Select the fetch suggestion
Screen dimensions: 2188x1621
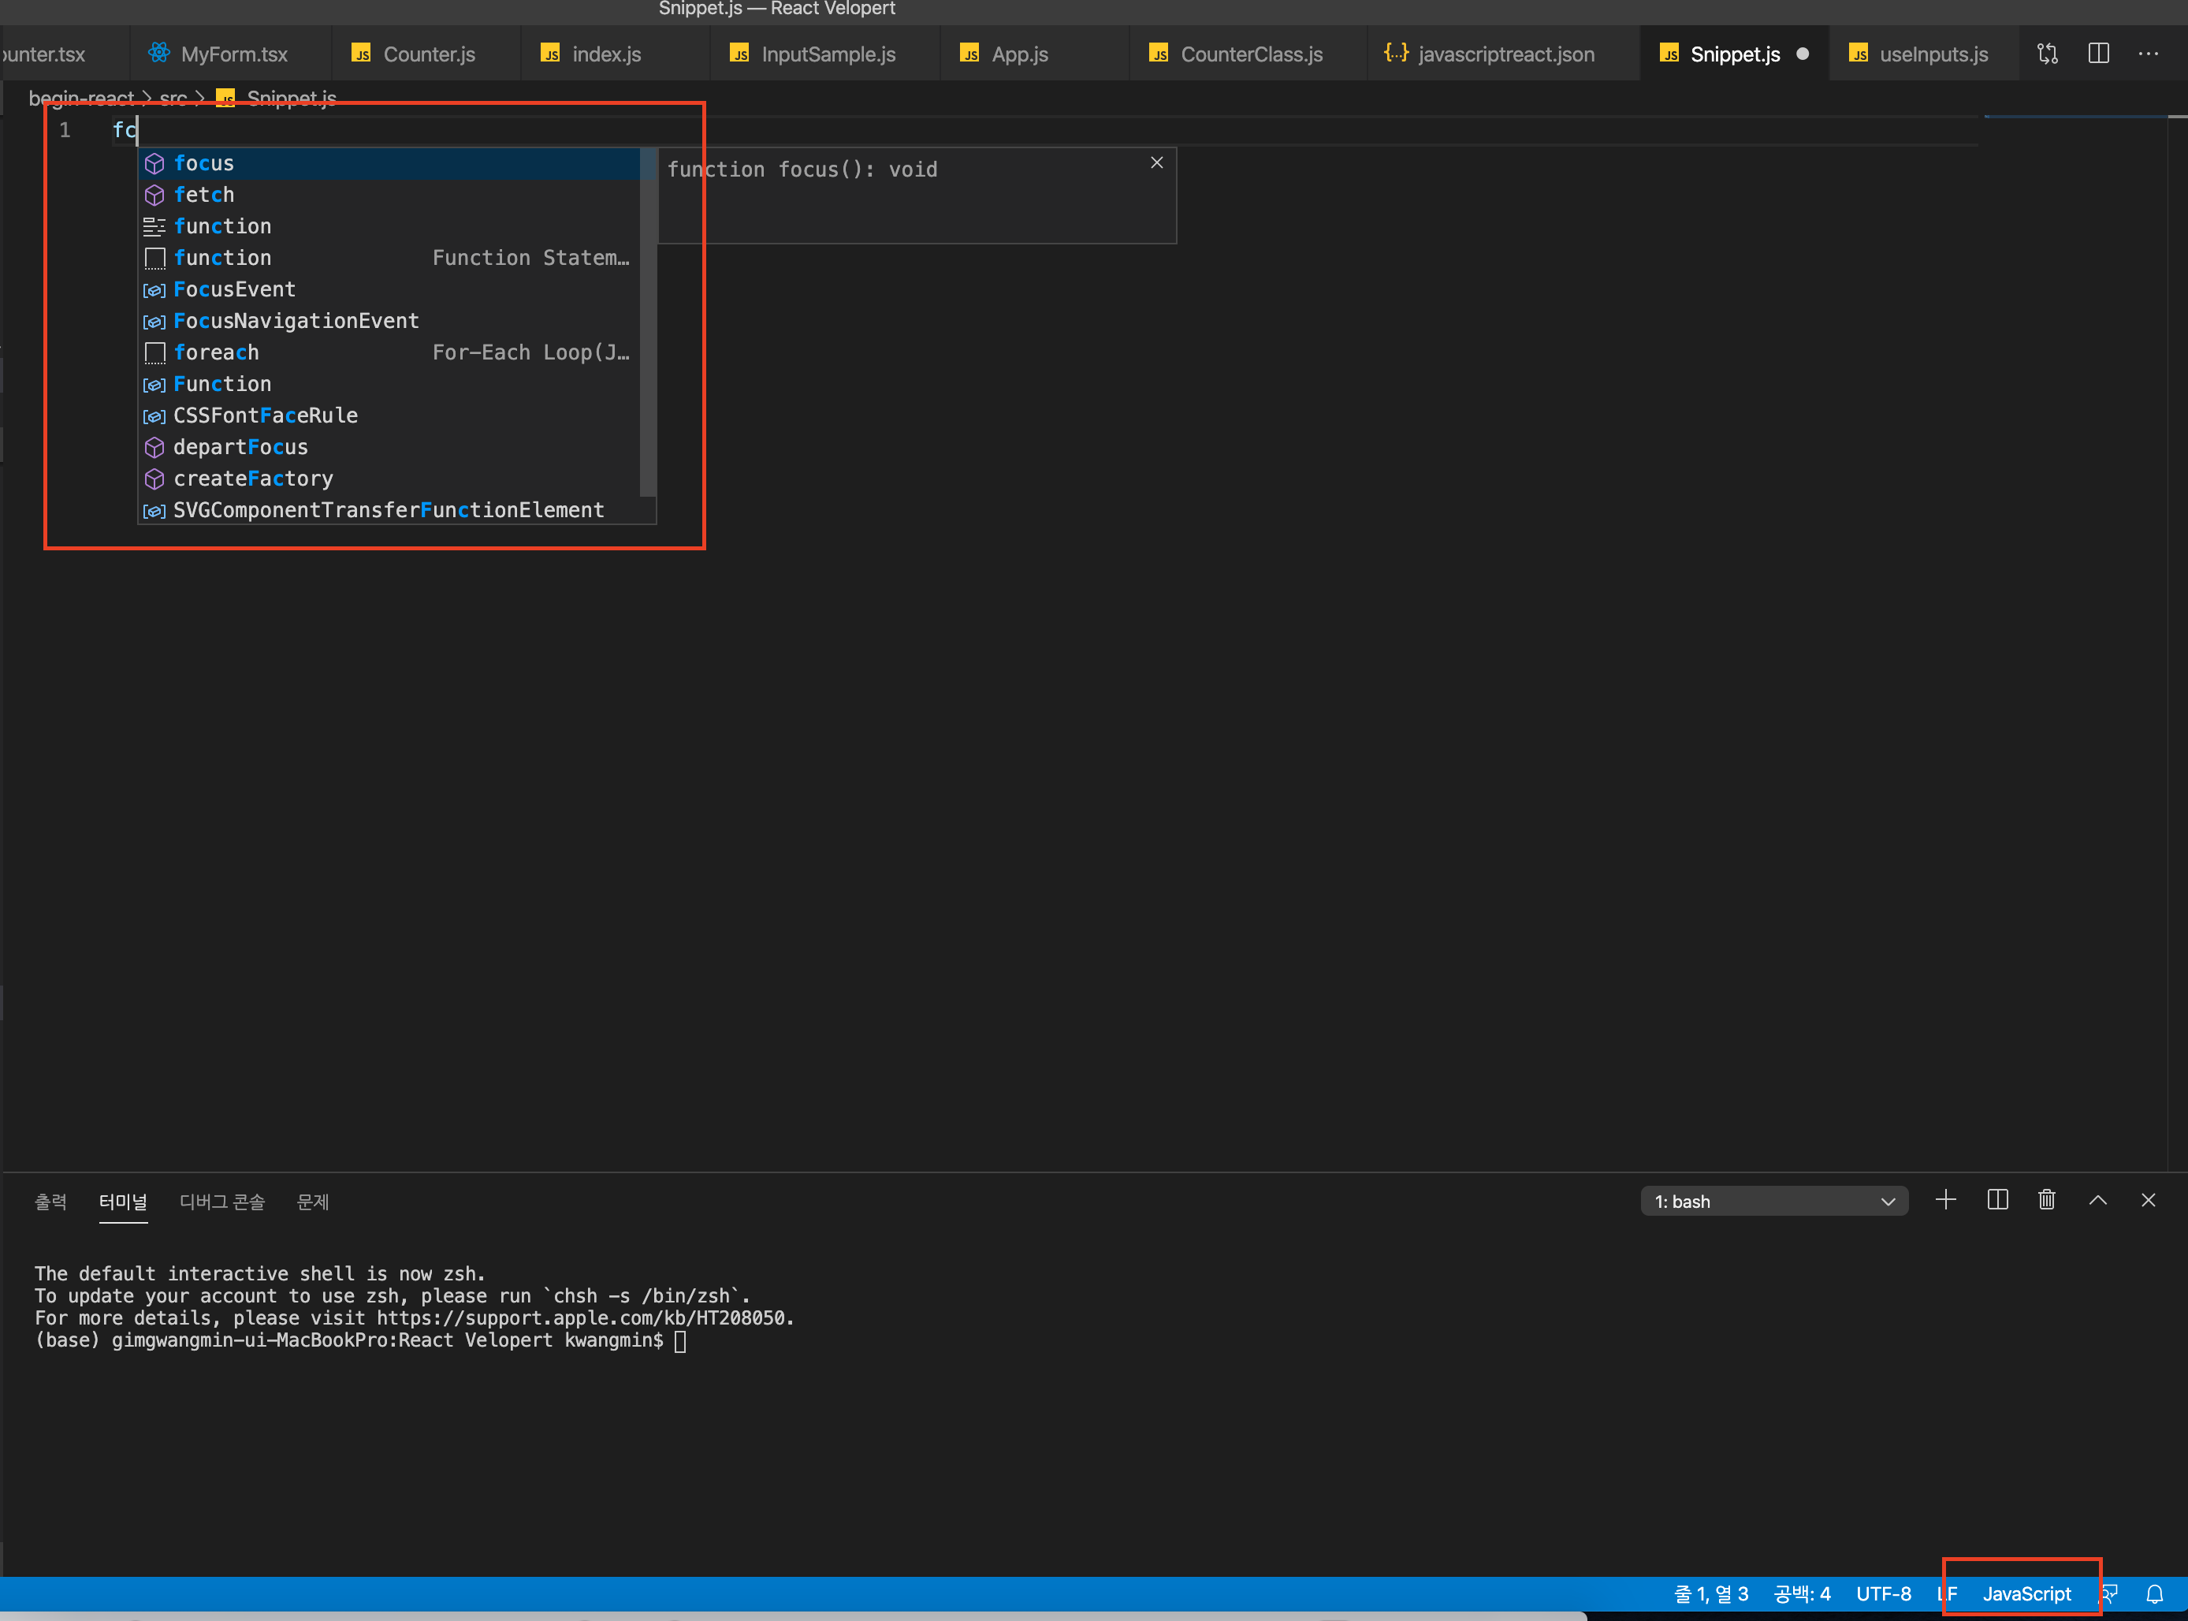(204, 196)
